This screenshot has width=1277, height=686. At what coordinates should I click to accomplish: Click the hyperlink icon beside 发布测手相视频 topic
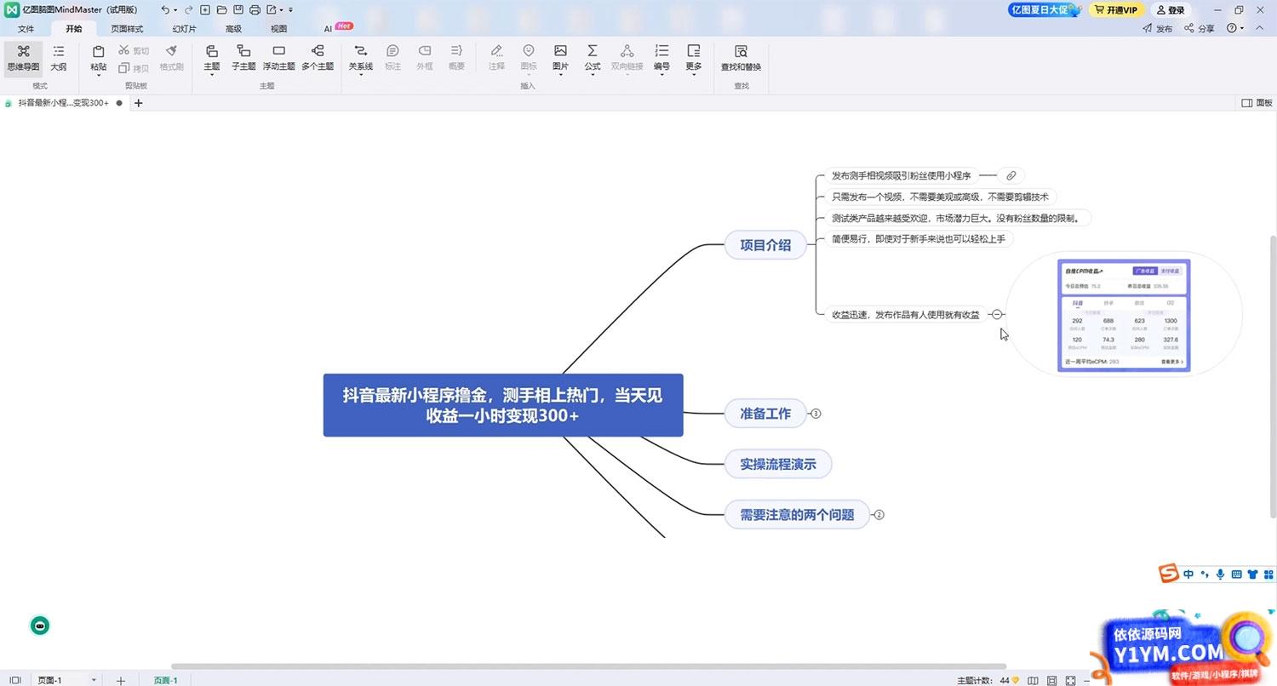(x=1011, y=176)
